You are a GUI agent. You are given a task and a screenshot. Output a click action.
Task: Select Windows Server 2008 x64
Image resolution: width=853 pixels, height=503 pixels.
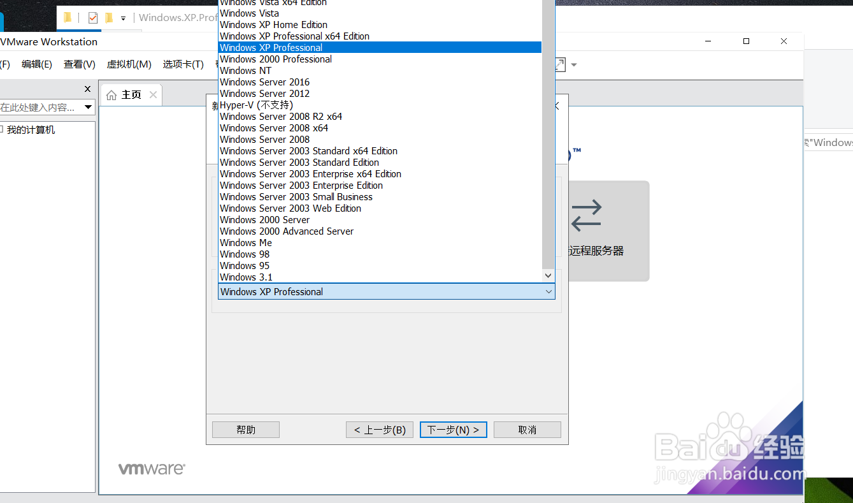380,128
